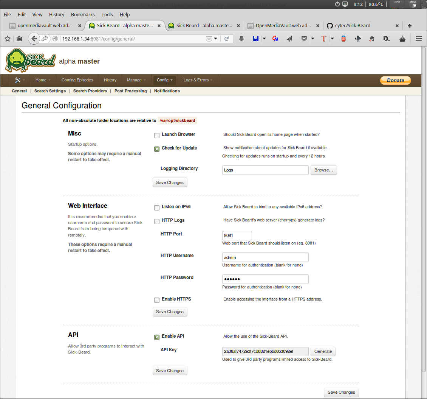427x399 pixels.
Task: Open the Firefox hamburger menu
Action: 418,39
